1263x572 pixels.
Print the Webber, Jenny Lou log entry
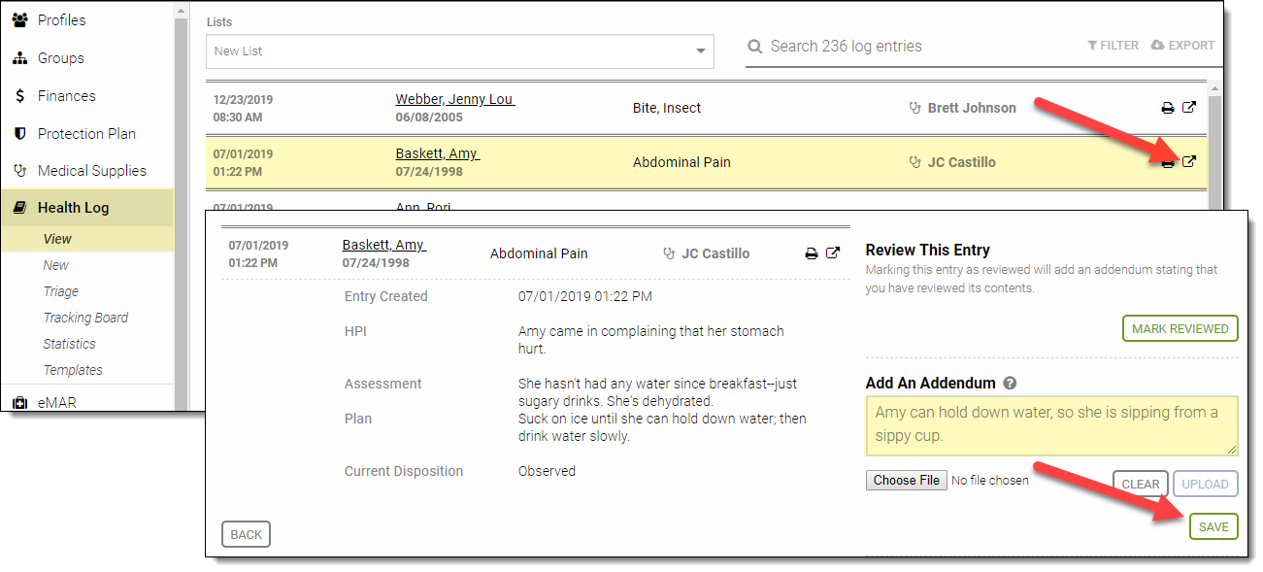pyautogui.click(x=1168, y=108)
